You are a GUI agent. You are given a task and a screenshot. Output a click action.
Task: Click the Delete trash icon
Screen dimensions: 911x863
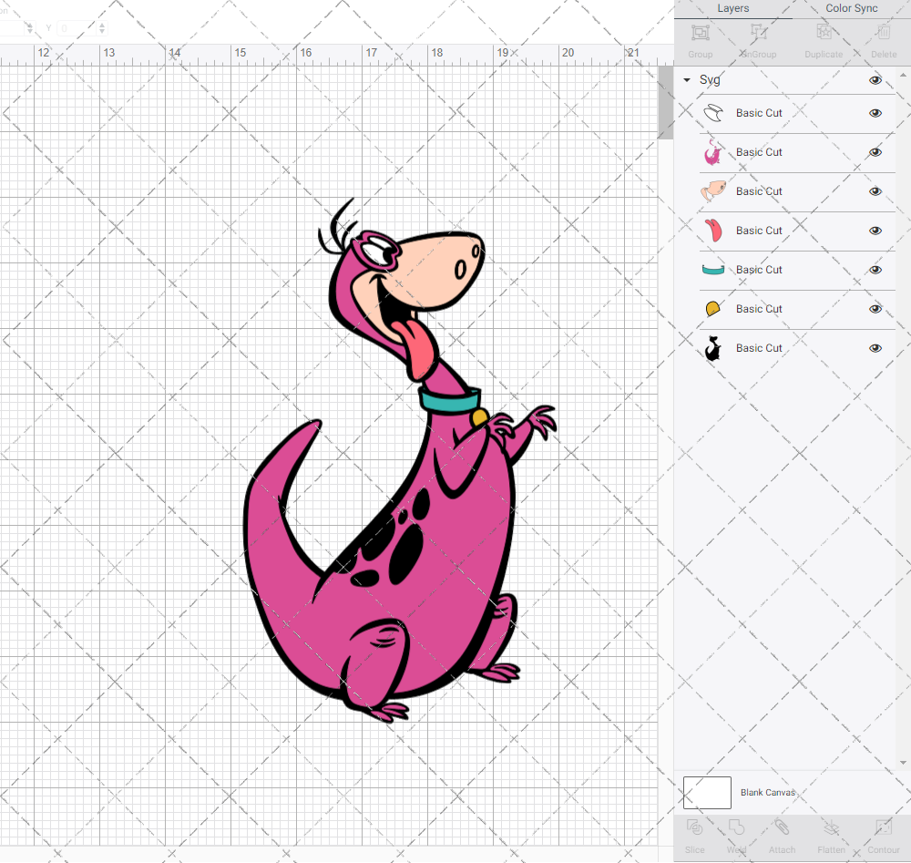coord(884,32)
